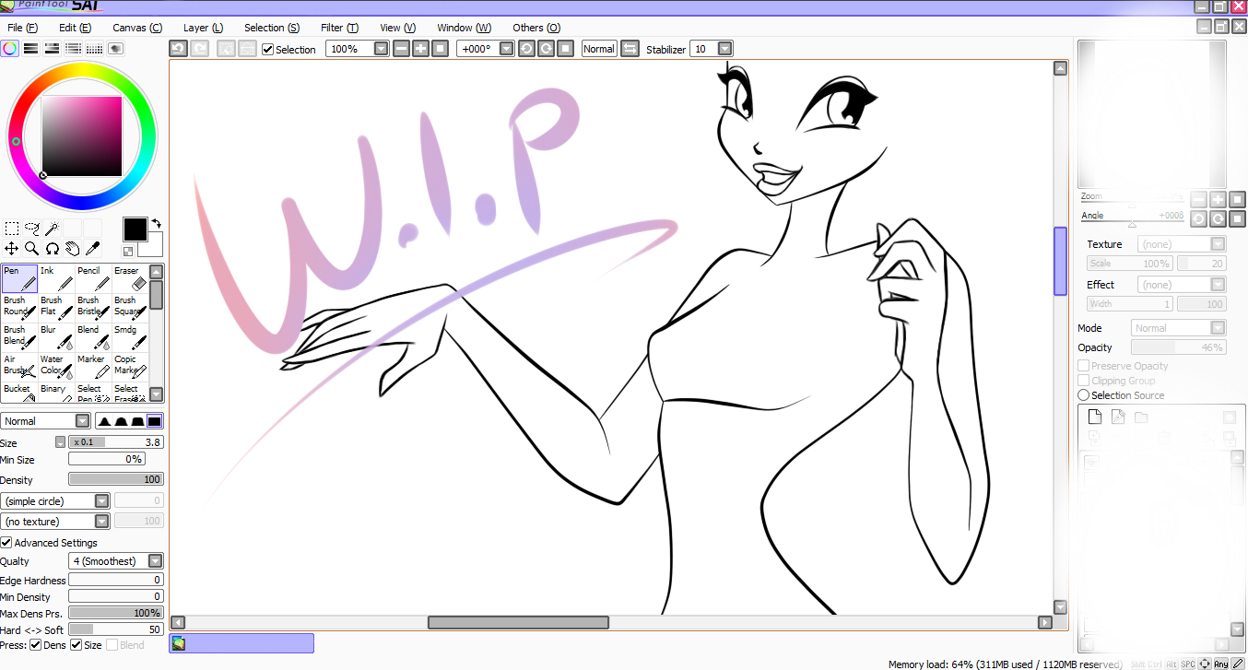This screenshot has height=670, width=1248.
Task: Select the eyedropper color picker tool
Action: pyautogui.click(x=93, y=248)
